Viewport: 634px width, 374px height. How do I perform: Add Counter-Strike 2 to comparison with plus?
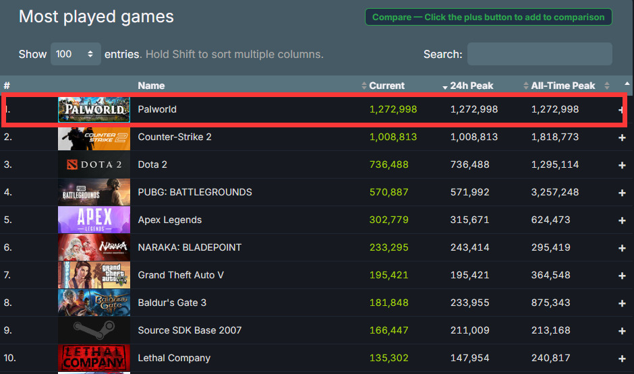coord(622,137)
